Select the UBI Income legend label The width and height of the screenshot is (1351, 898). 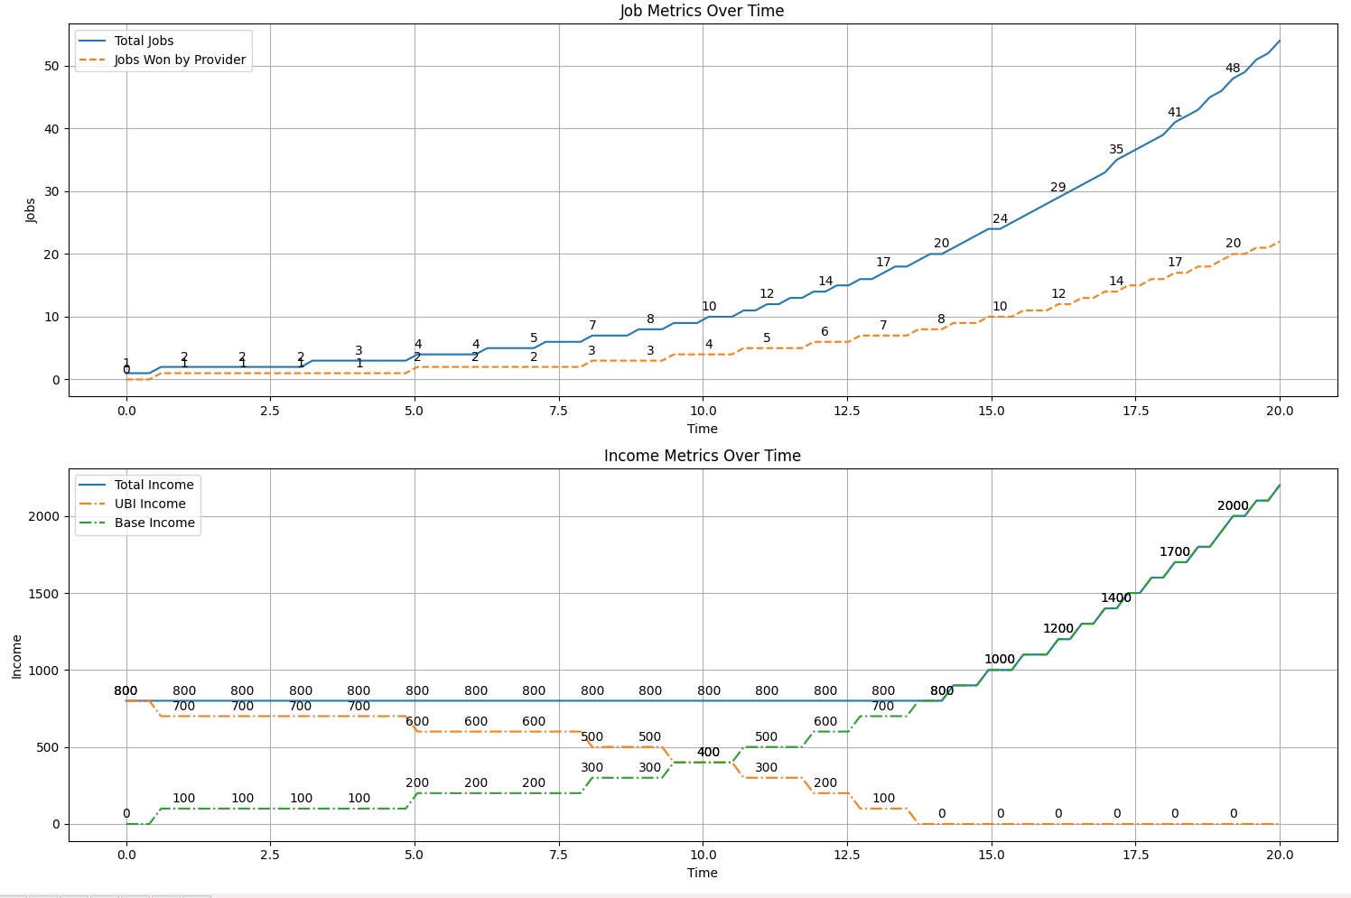pyautogui.click(x=150, y=504)
